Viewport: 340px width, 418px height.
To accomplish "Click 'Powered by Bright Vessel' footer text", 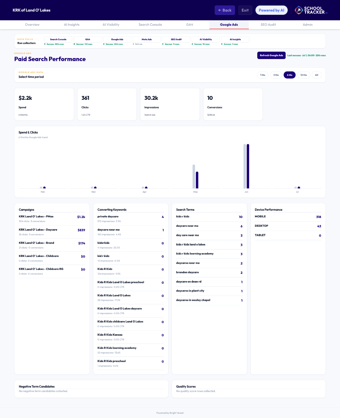I will 170,413.
